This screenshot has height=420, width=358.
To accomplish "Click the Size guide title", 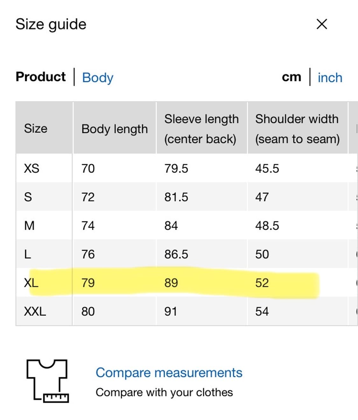I will click(x=51, y=24).
